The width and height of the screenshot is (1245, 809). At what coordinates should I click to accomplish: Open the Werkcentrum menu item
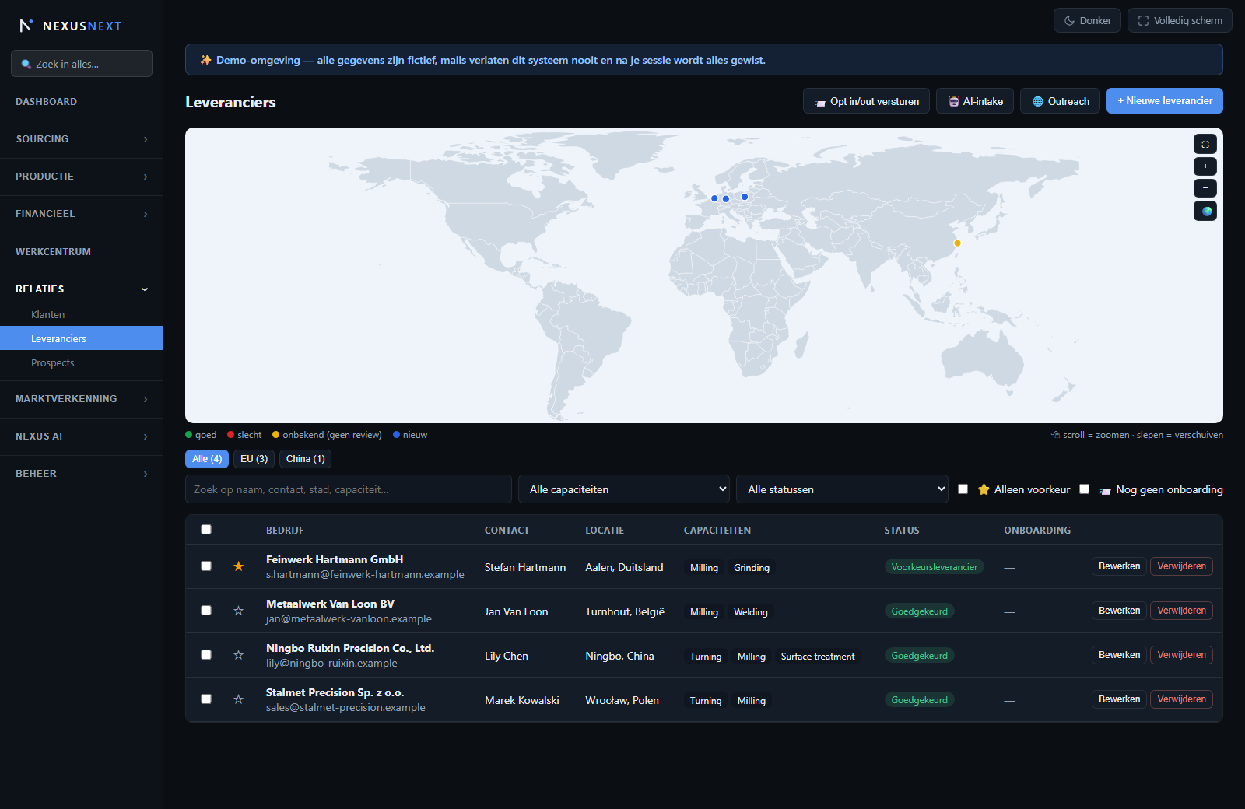(82, 252)
